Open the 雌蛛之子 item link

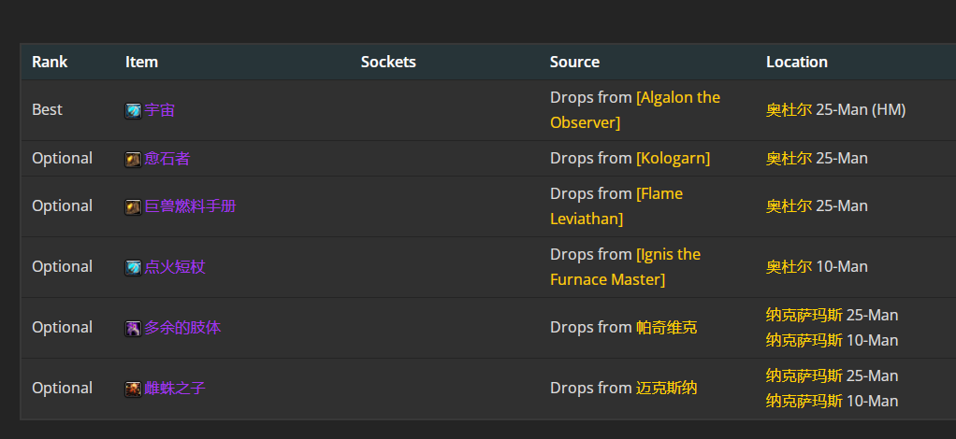click(175, 389)
